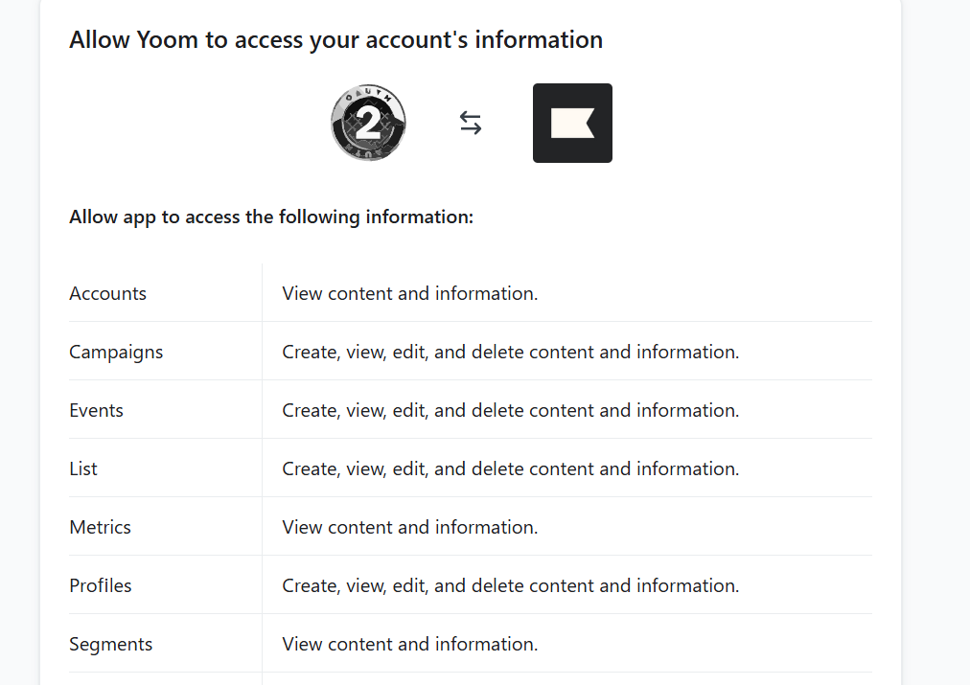Click the List scope label

(83, 468)
